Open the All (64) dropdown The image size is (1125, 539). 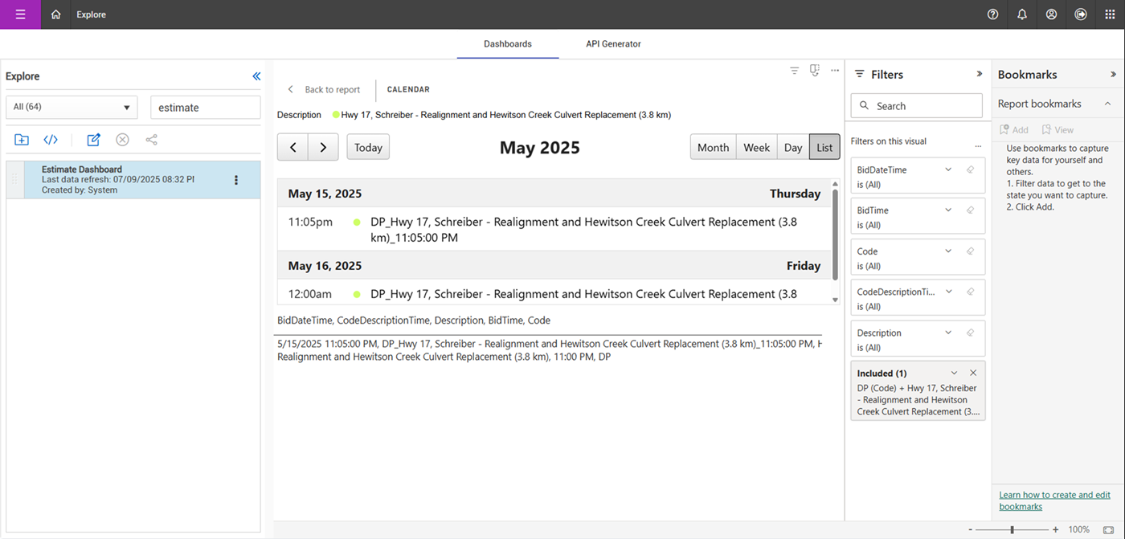[x=72, y=108]
